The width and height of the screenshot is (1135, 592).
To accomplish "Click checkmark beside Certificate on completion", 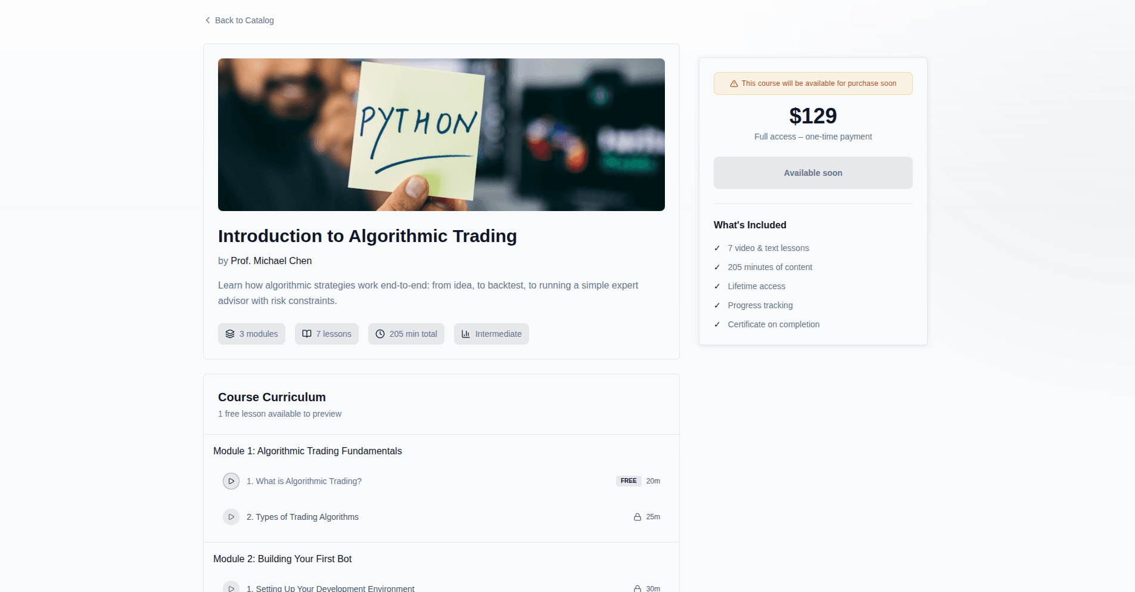I will click(x=717, y=324).
